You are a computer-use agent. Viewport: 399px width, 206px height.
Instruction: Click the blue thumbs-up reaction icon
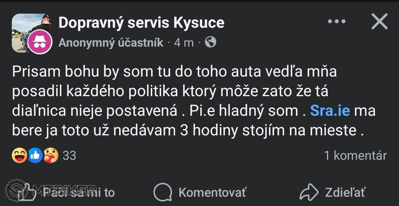tap(36, 156)
